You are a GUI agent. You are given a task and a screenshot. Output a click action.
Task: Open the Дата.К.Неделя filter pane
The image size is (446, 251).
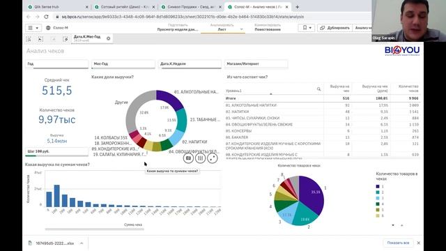[190, 64]
